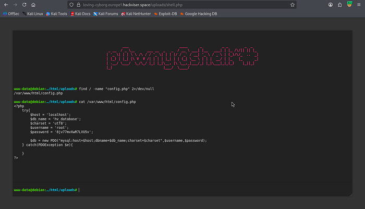Click the find config.php command line
Viewport: 365px width, 209px height.
(116, 89)
